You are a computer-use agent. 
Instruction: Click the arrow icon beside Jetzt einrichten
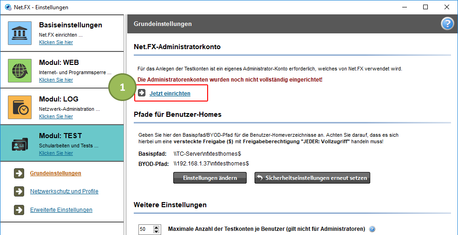(x=142, y=93)
